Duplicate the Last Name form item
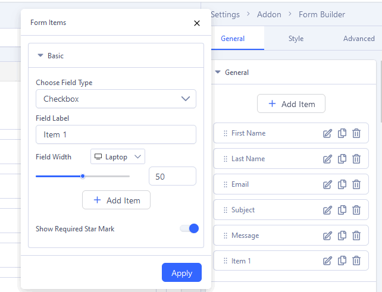Image resolution: width=382 pixels, height=292 pixels. point(342,159)
